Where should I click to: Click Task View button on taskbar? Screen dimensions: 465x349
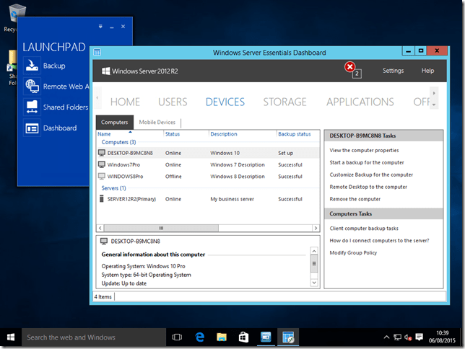(x=177, y=337)
